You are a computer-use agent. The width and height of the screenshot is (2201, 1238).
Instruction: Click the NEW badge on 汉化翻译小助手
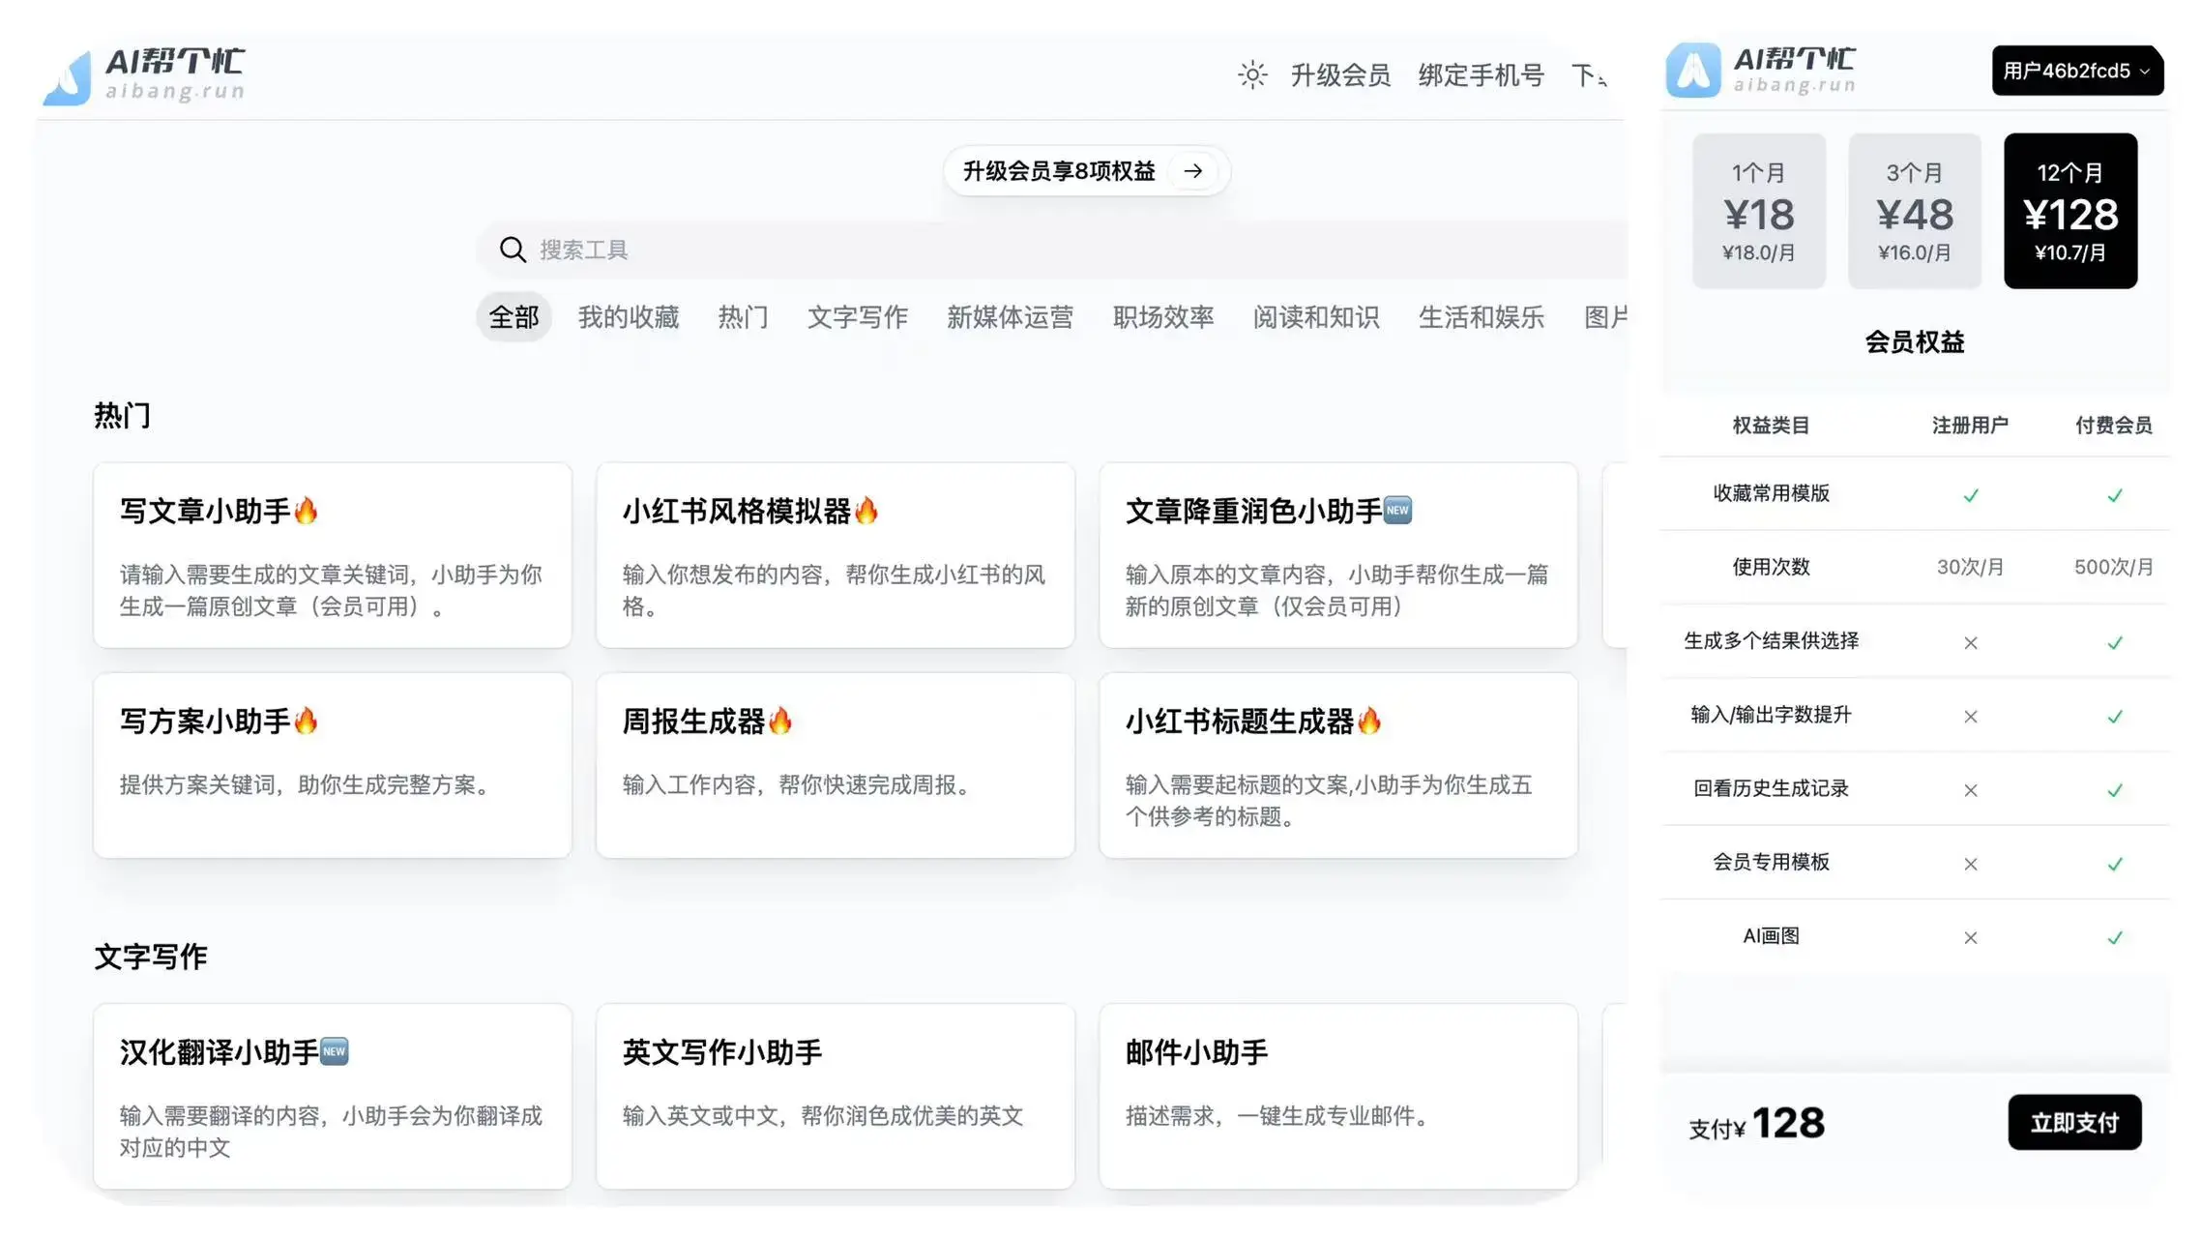[x=334, y=1051]
